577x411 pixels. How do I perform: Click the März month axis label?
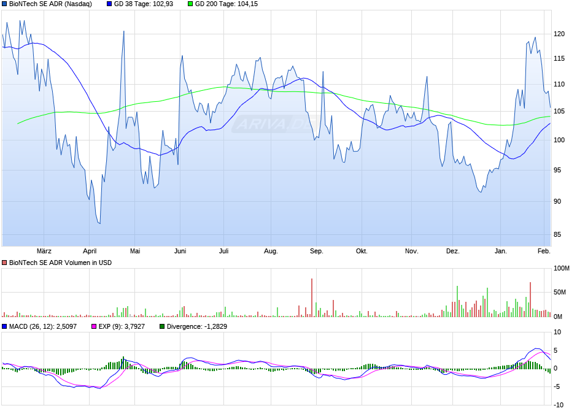tap(44, 251)
